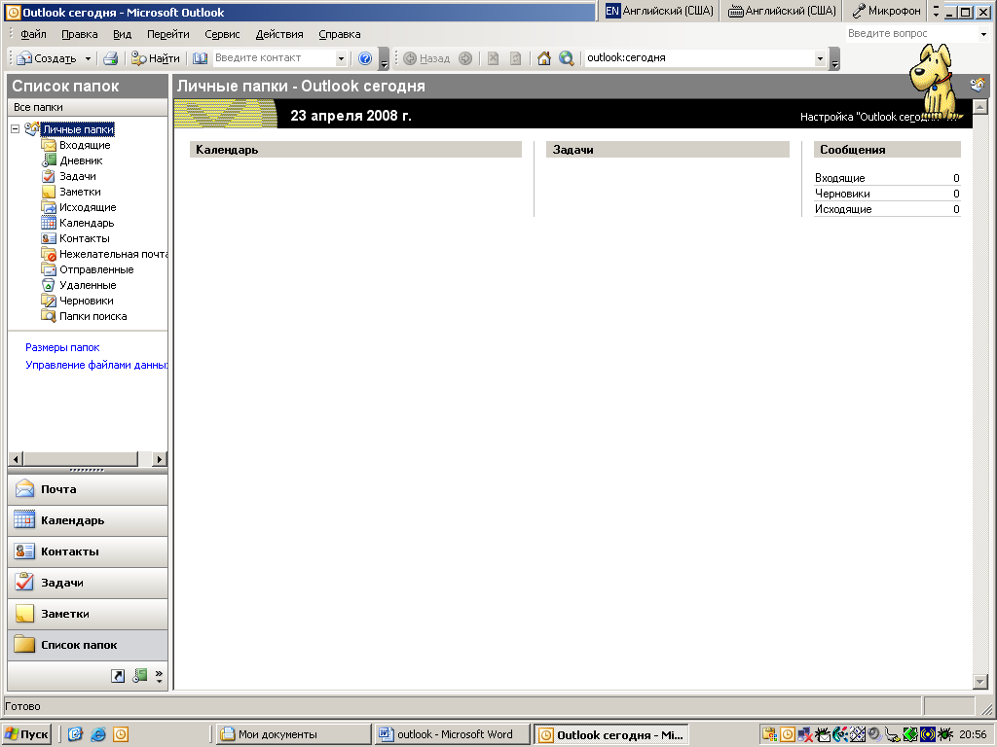Open the Действия menu
The height and width of the screenshot is (747, 997).
click(x=279, y=34)
